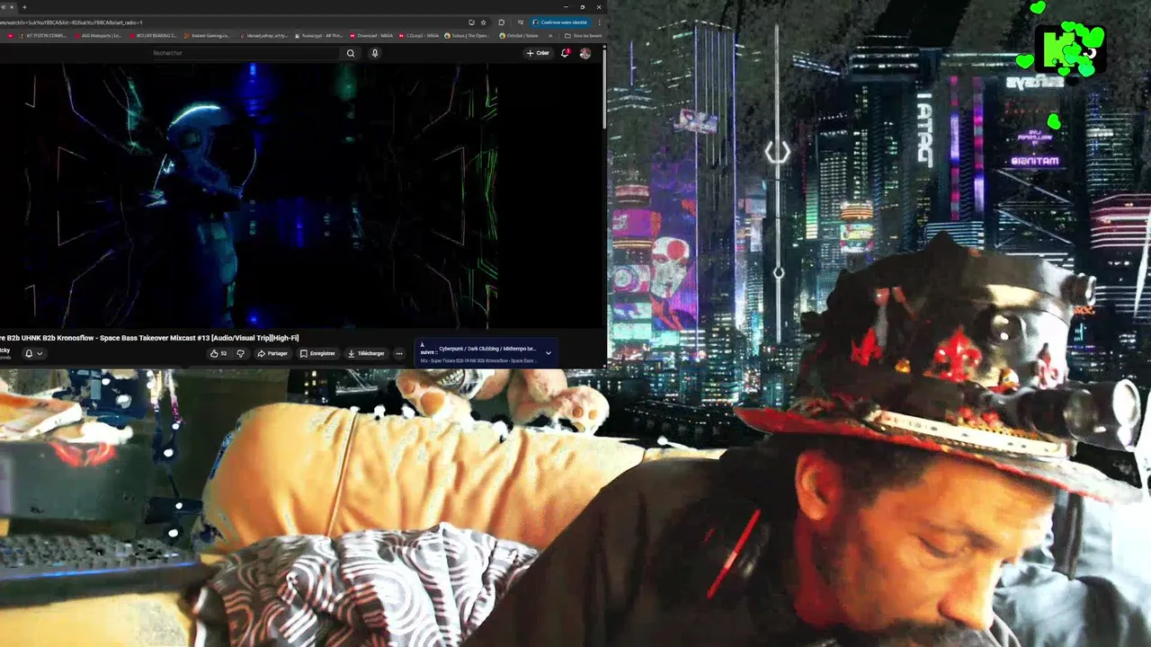Open the Créer button menu
This screenshot has width=1151, height=647.
538,53
